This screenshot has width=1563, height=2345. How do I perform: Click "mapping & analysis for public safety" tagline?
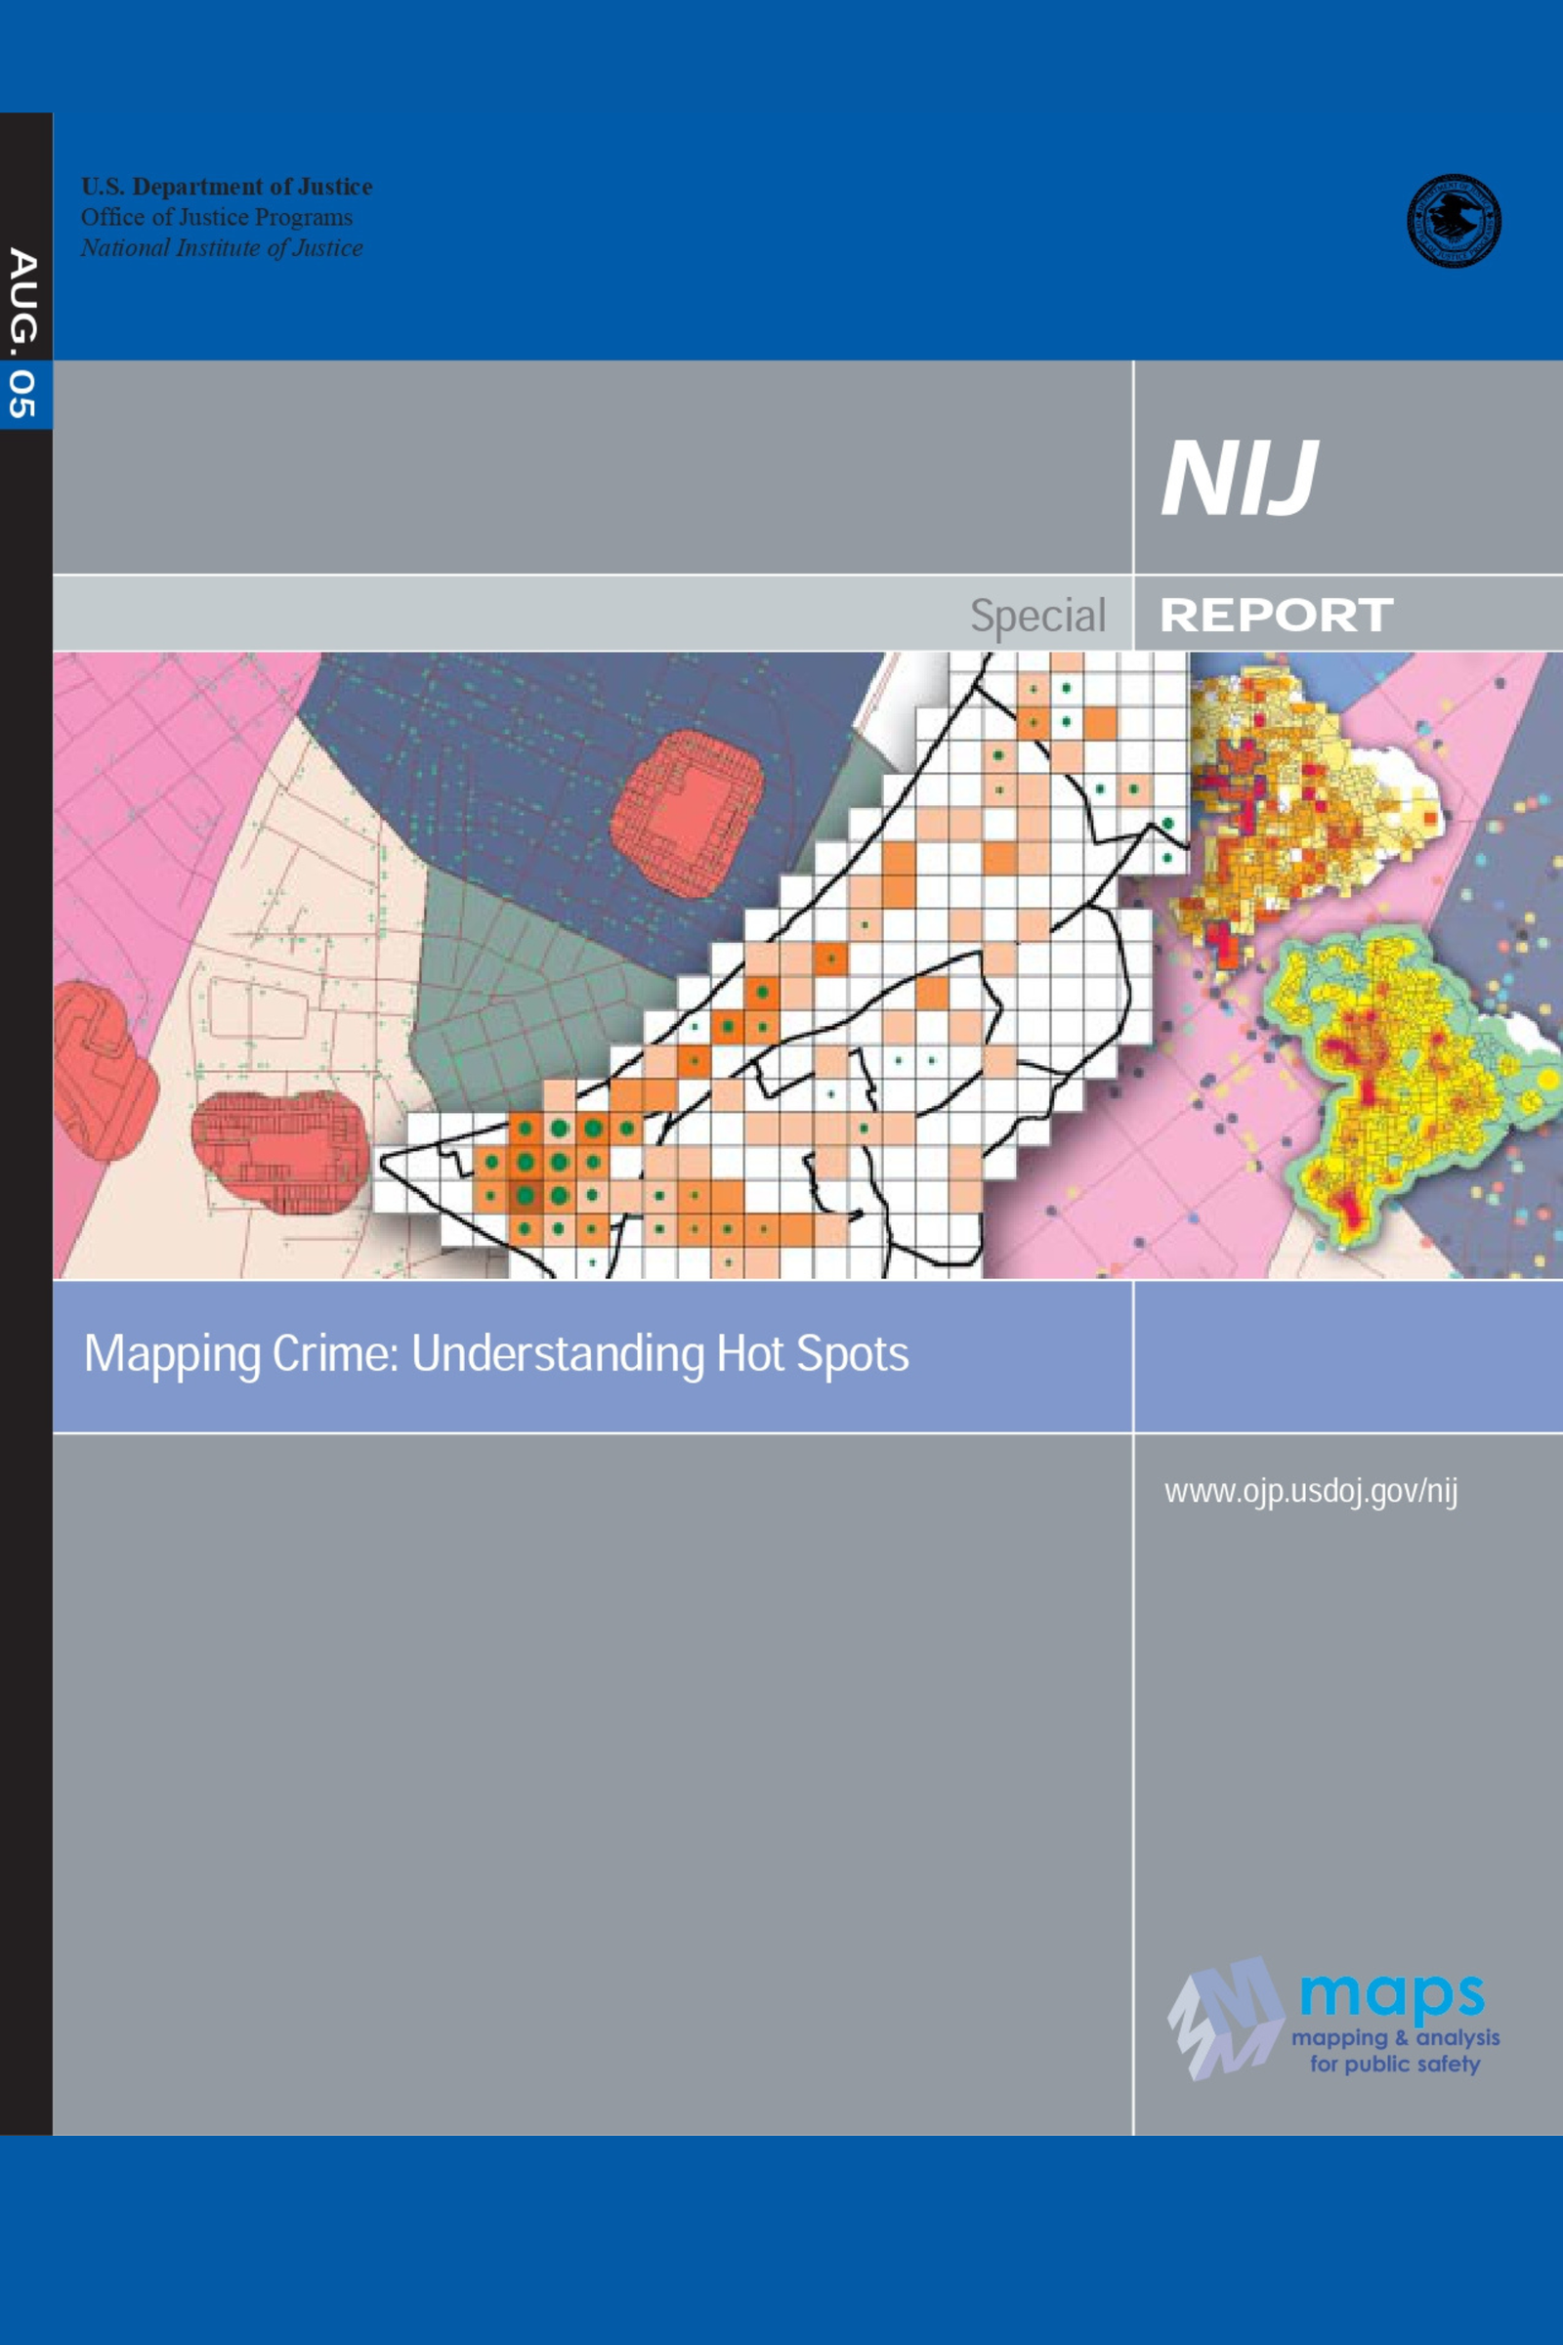(1395, 2051)
